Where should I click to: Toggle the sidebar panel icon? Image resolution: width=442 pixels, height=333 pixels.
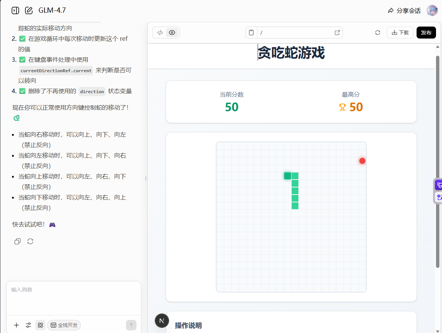[15, 10]
